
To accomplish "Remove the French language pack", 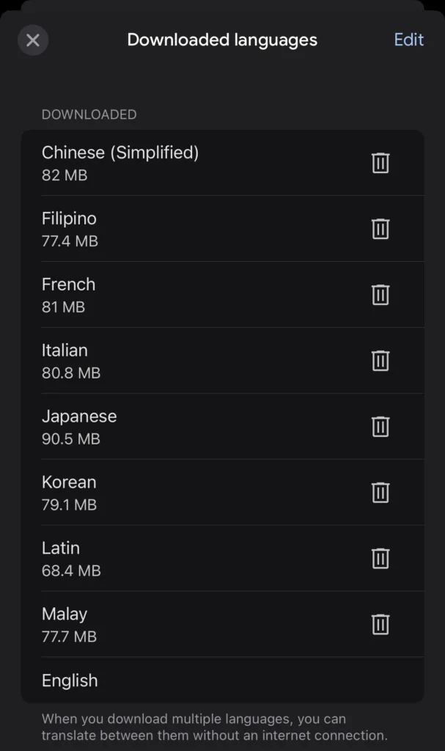I will click(x=380, y=295).
